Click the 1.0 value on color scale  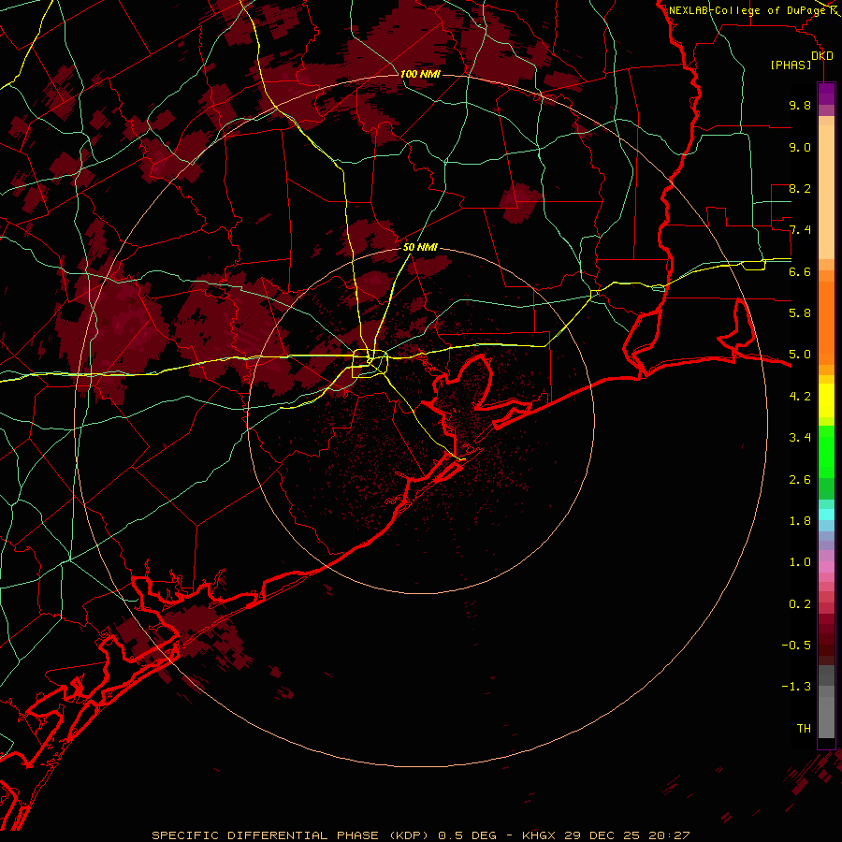coord(800,561)
